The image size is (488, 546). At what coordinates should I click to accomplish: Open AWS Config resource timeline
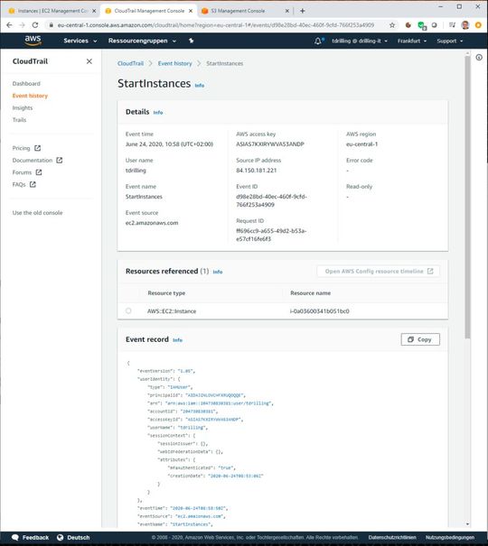(x=378, y=272)
